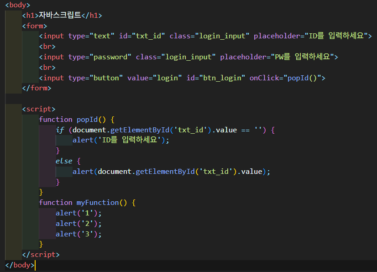Screen dimensions: 377x272
Task: Click type="button" attribute
Action: pos(96,78)
